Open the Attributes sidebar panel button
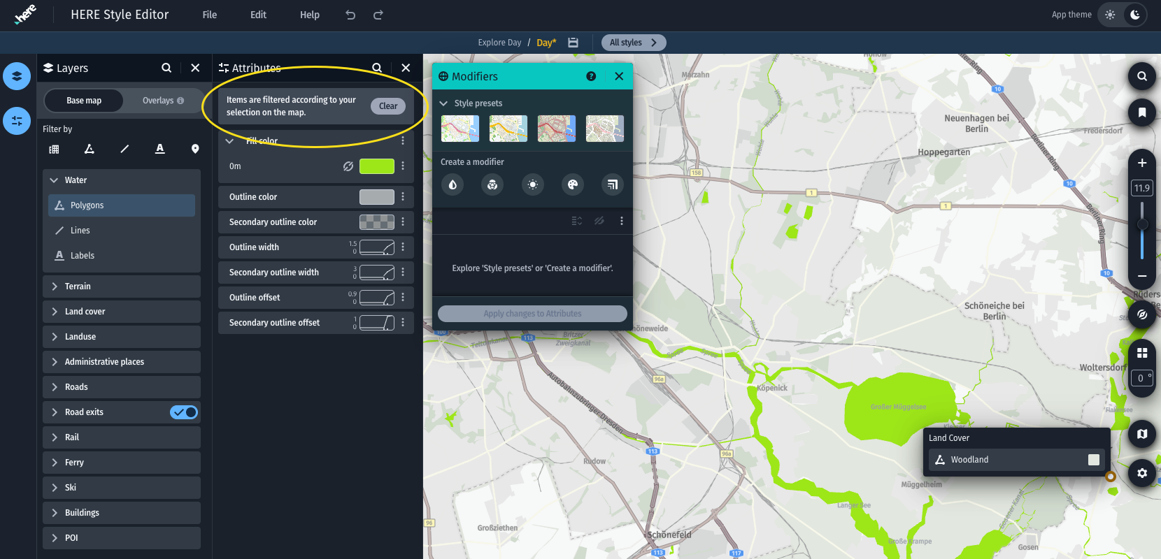This screenshot has height=559, width=1161. [17, 121]
